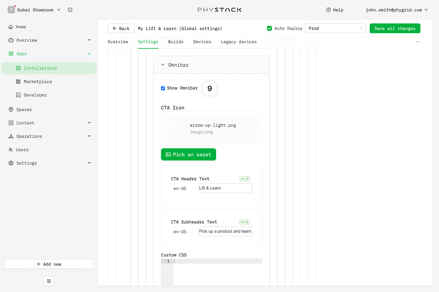The image size is (439, 292).
Task: Click the Users people icon
Action: coord(11,150)
